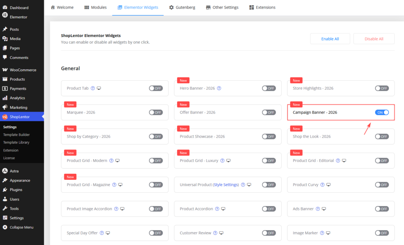
Task: Enable Offer Banner - 2026 toggle
Action: coord(269,112)
